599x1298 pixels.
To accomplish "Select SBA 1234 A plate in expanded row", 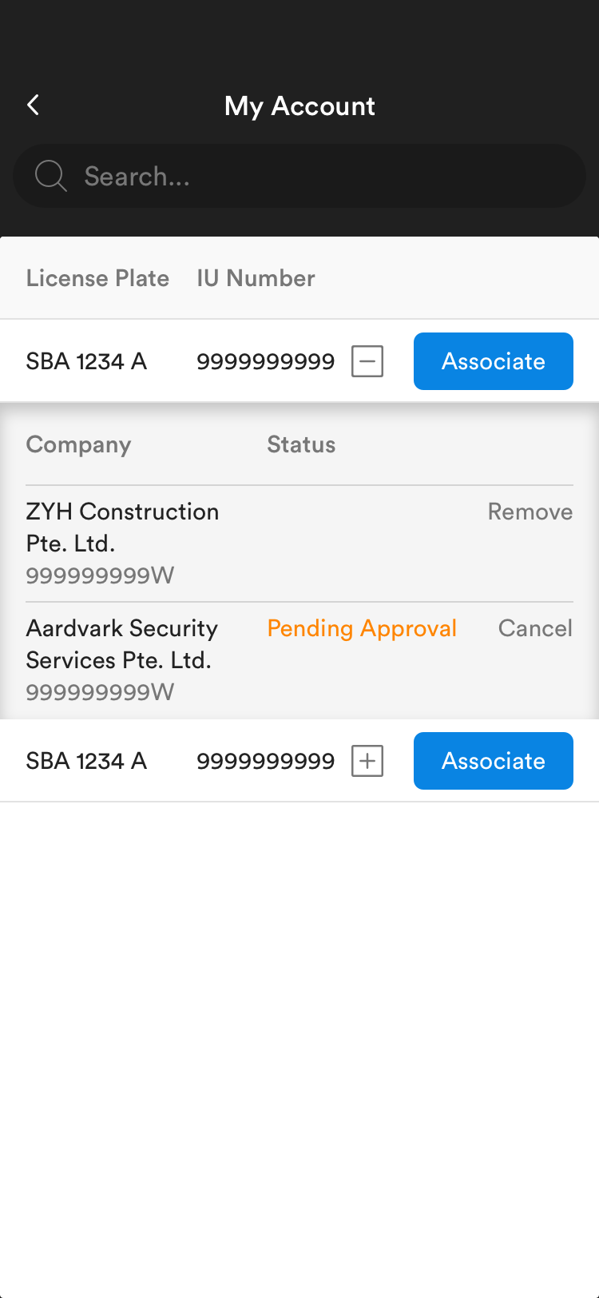I will (86, 361).
